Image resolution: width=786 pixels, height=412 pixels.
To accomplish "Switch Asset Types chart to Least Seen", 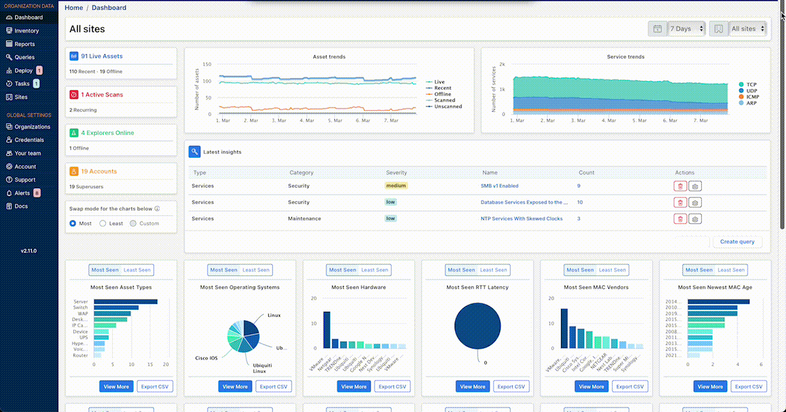I will pyautogui.click(x=137, y=270).
